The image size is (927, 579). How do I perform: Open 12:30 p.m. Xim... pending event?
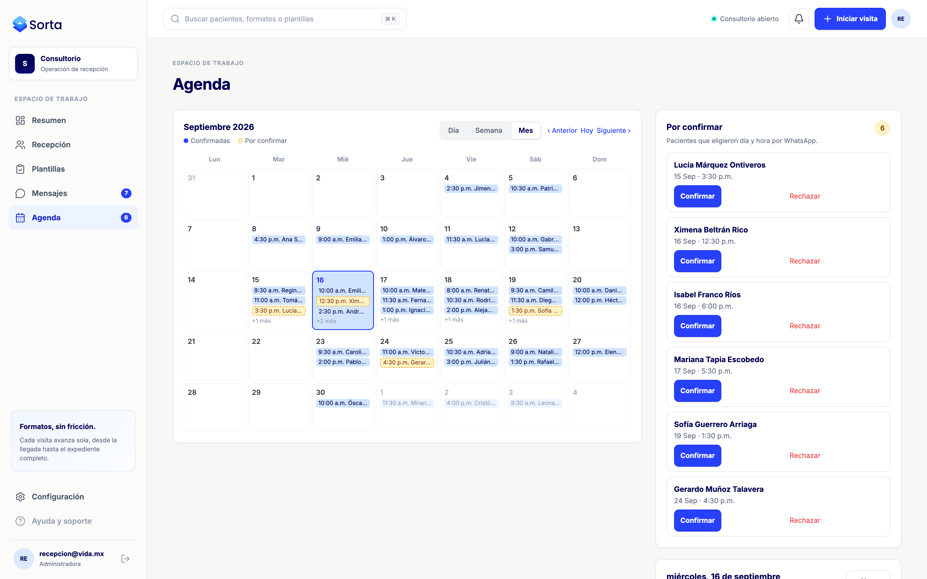click(x=343, y=301)
